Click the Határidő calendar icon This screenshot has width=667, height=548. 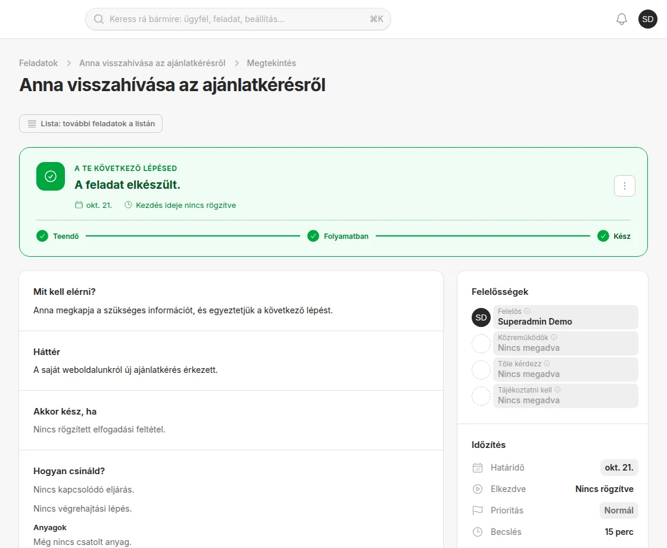click(478, 468)
